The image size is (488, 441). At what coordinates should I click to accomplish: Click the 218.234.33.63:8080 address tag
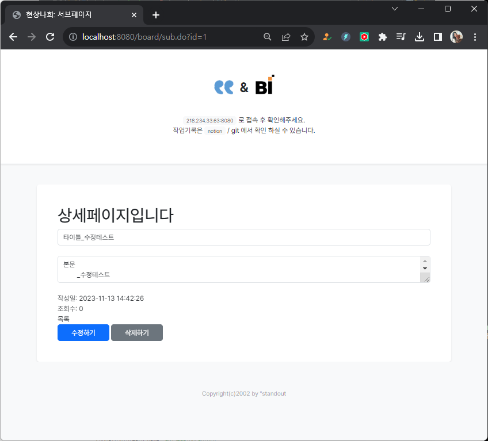(209, 120)
